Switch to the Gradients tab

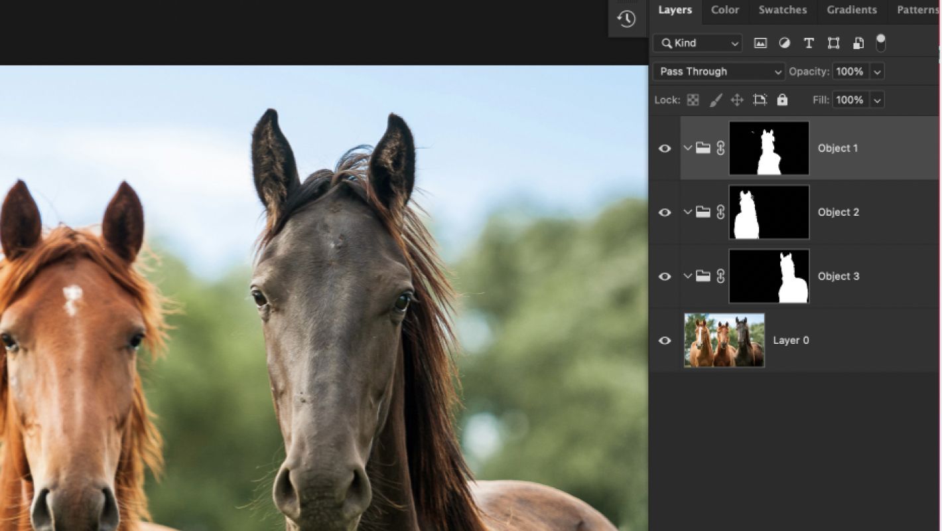(x=852, y=10)
